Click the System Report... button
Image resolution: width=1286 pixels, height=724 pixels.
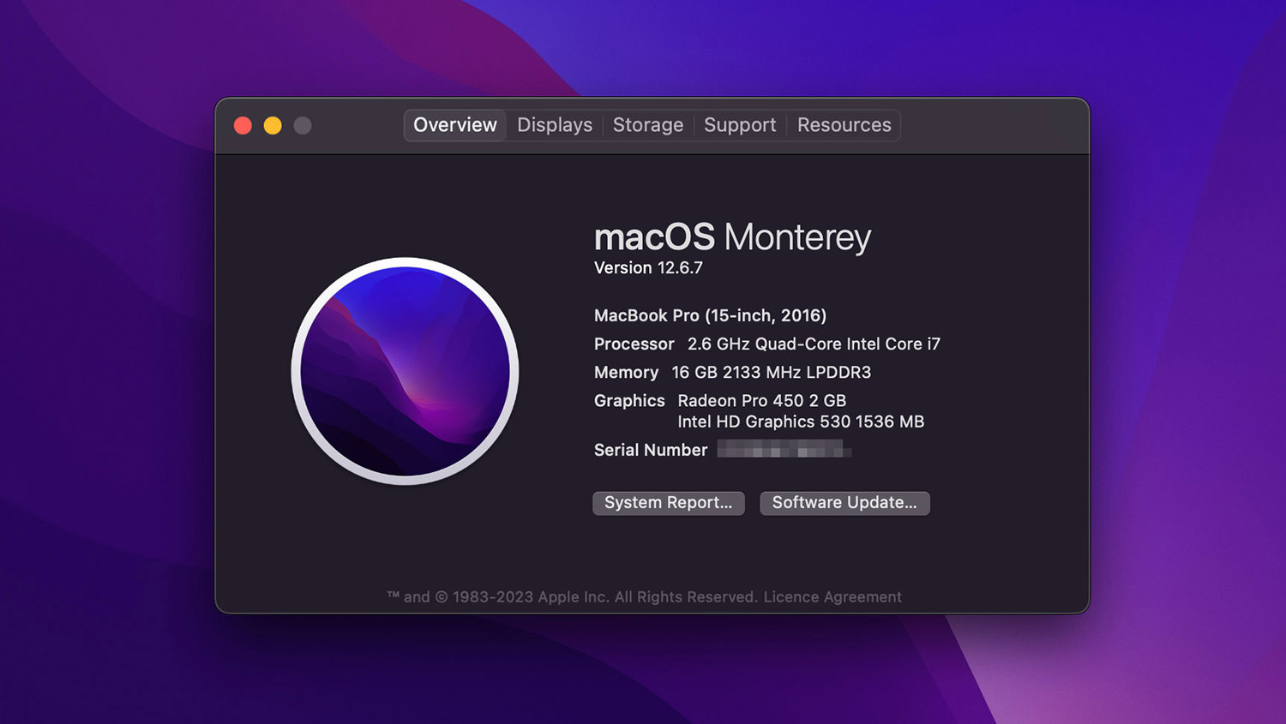[669, 503]
